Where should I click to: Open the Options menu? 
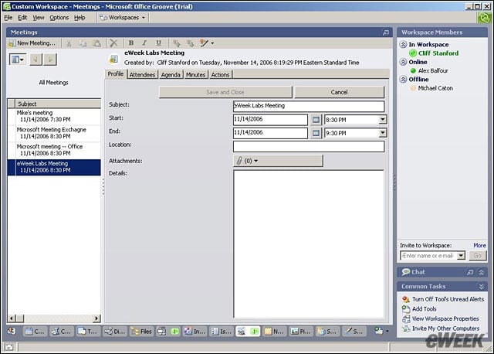[x=59, y=18]
